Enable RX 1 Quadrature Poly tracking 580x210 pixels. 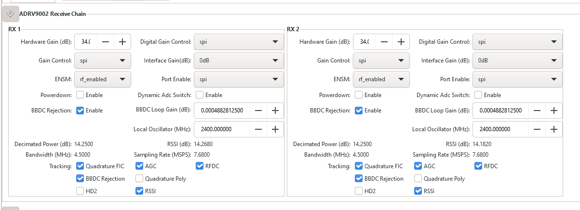pos(139,179)
